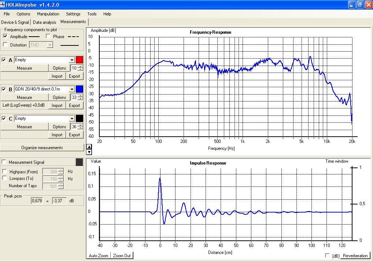Viewport: 373px width, 262px height.
Task: Click the Auto Zoom button
Action: [99, 255]
